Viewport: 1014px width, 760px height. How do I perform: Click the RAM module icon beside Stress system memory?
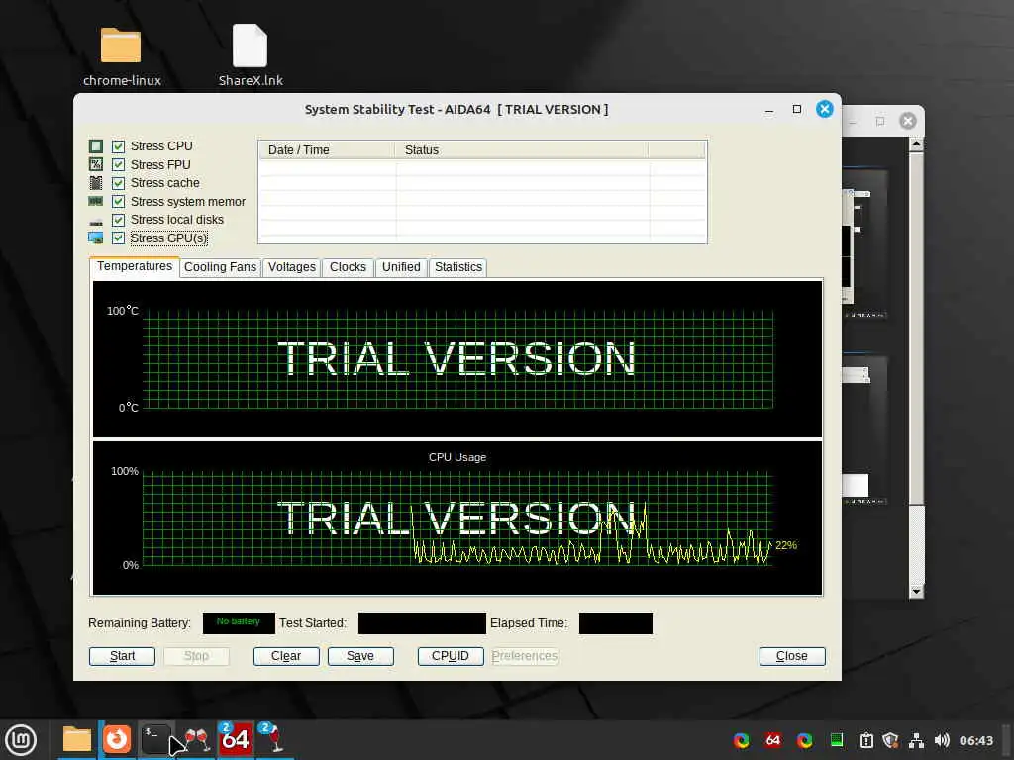click(x=96, y=202)
